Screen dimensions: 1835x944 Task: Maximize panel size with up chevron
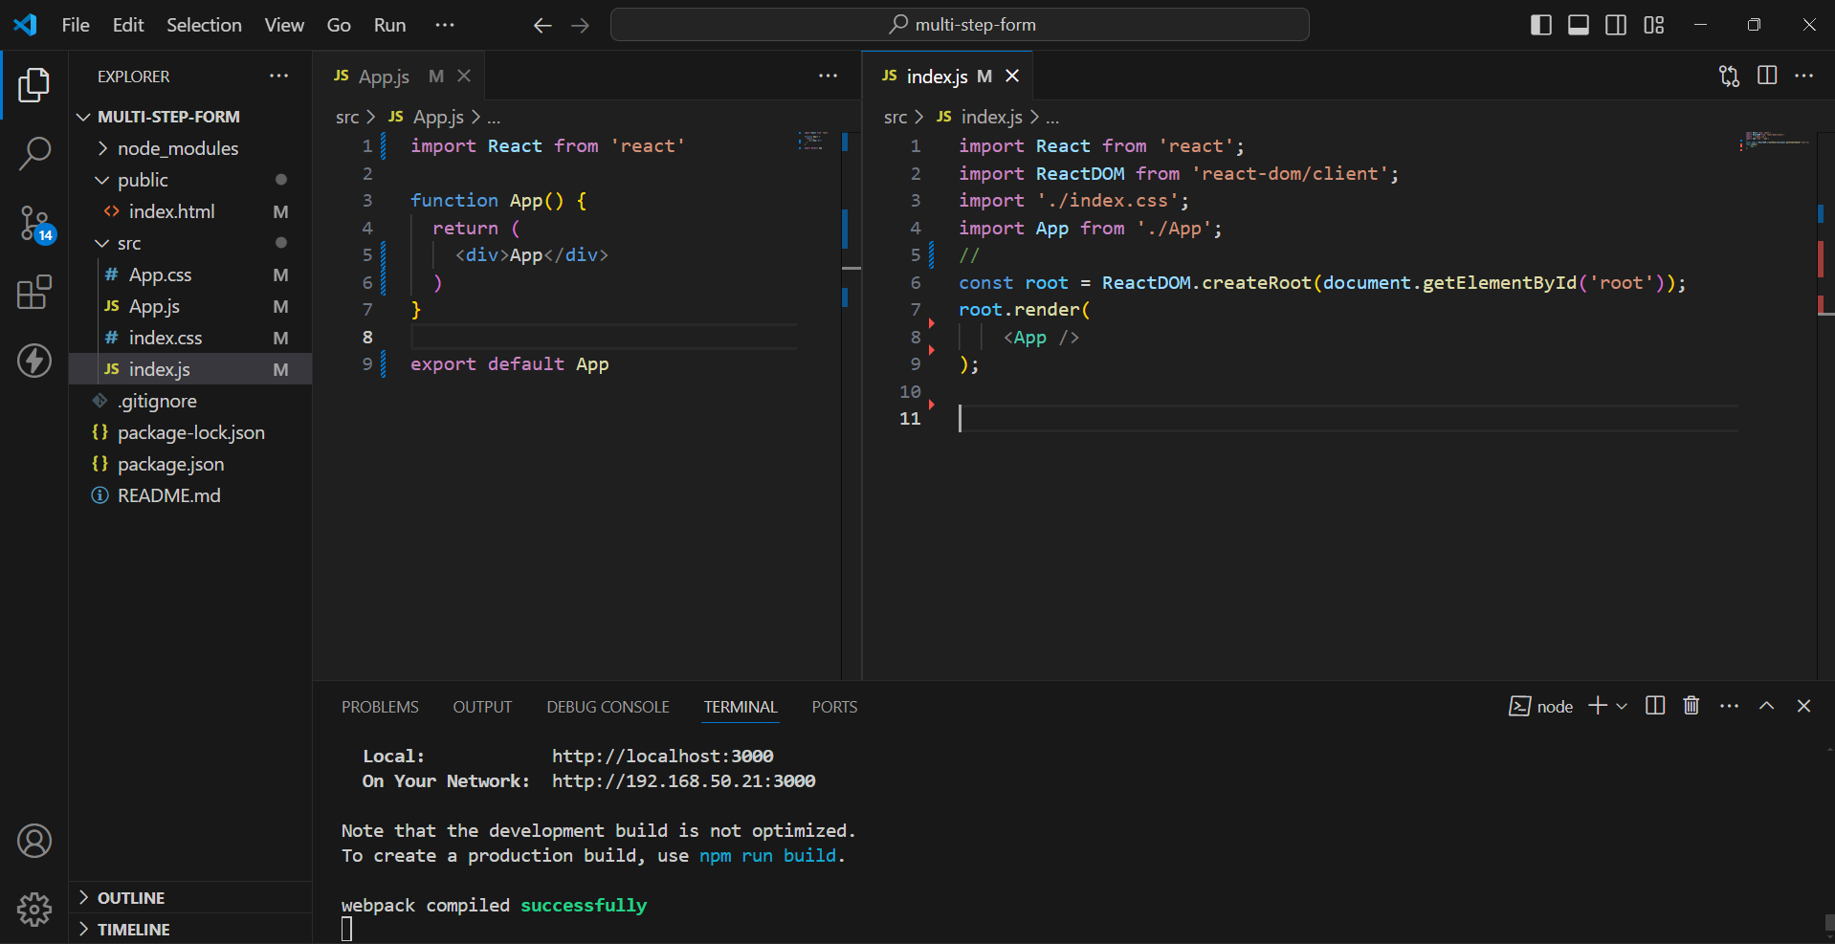point(1767,706)
